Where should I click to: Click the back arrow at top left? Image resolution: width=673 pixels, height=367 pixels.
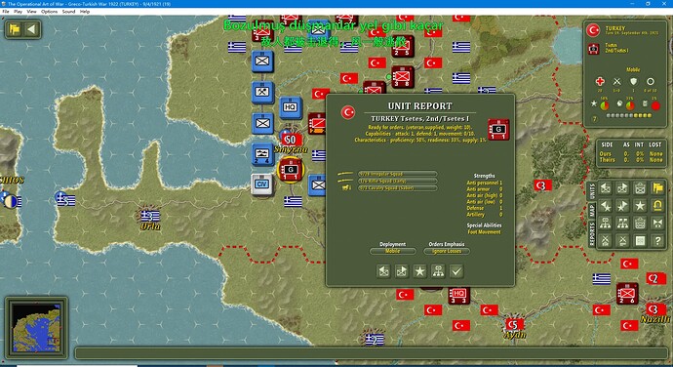click(31, 29)
